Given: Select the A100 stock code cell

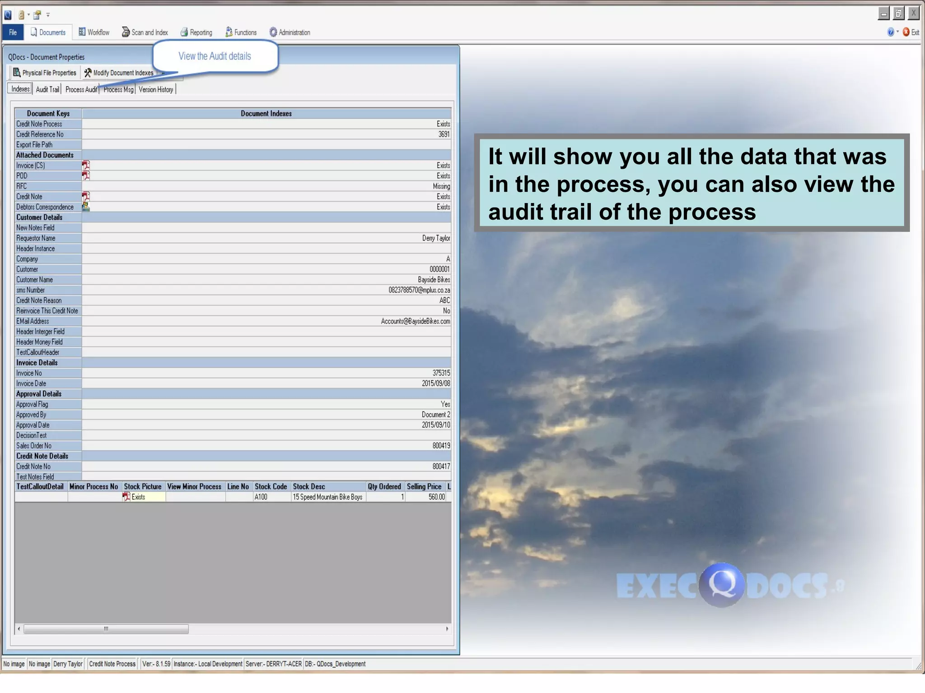Looking at the screenshot, I should [272, 497].
